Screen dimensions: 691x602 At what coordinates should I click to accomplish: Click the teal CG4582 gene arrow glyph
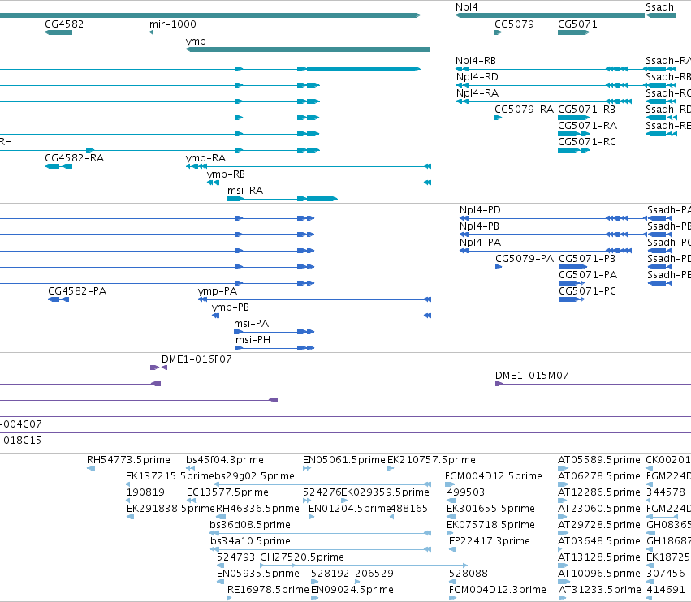pos(58,32)
